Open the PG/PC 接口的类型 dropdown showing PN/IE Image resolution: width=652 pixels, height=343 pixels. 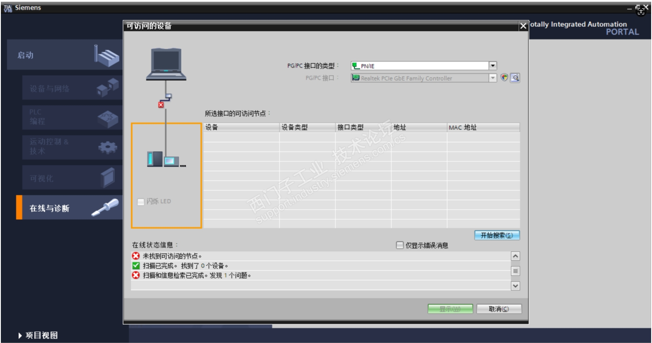493,66
